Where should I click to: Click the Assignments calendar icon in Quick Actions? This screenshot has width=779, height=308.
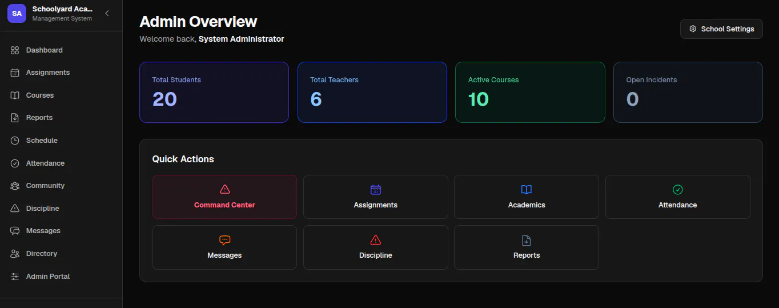375,189
